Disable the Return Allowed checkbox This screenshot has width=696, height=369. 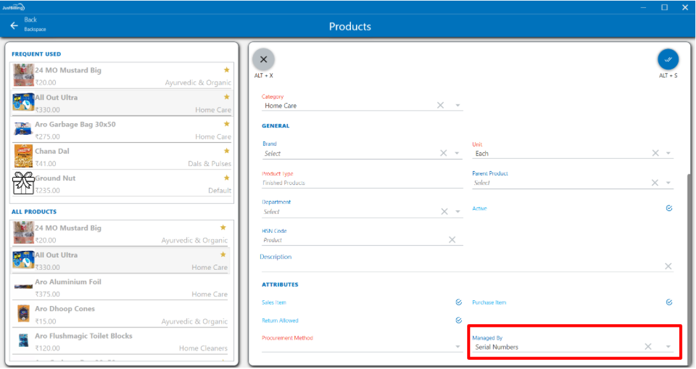tap(459, 320)
